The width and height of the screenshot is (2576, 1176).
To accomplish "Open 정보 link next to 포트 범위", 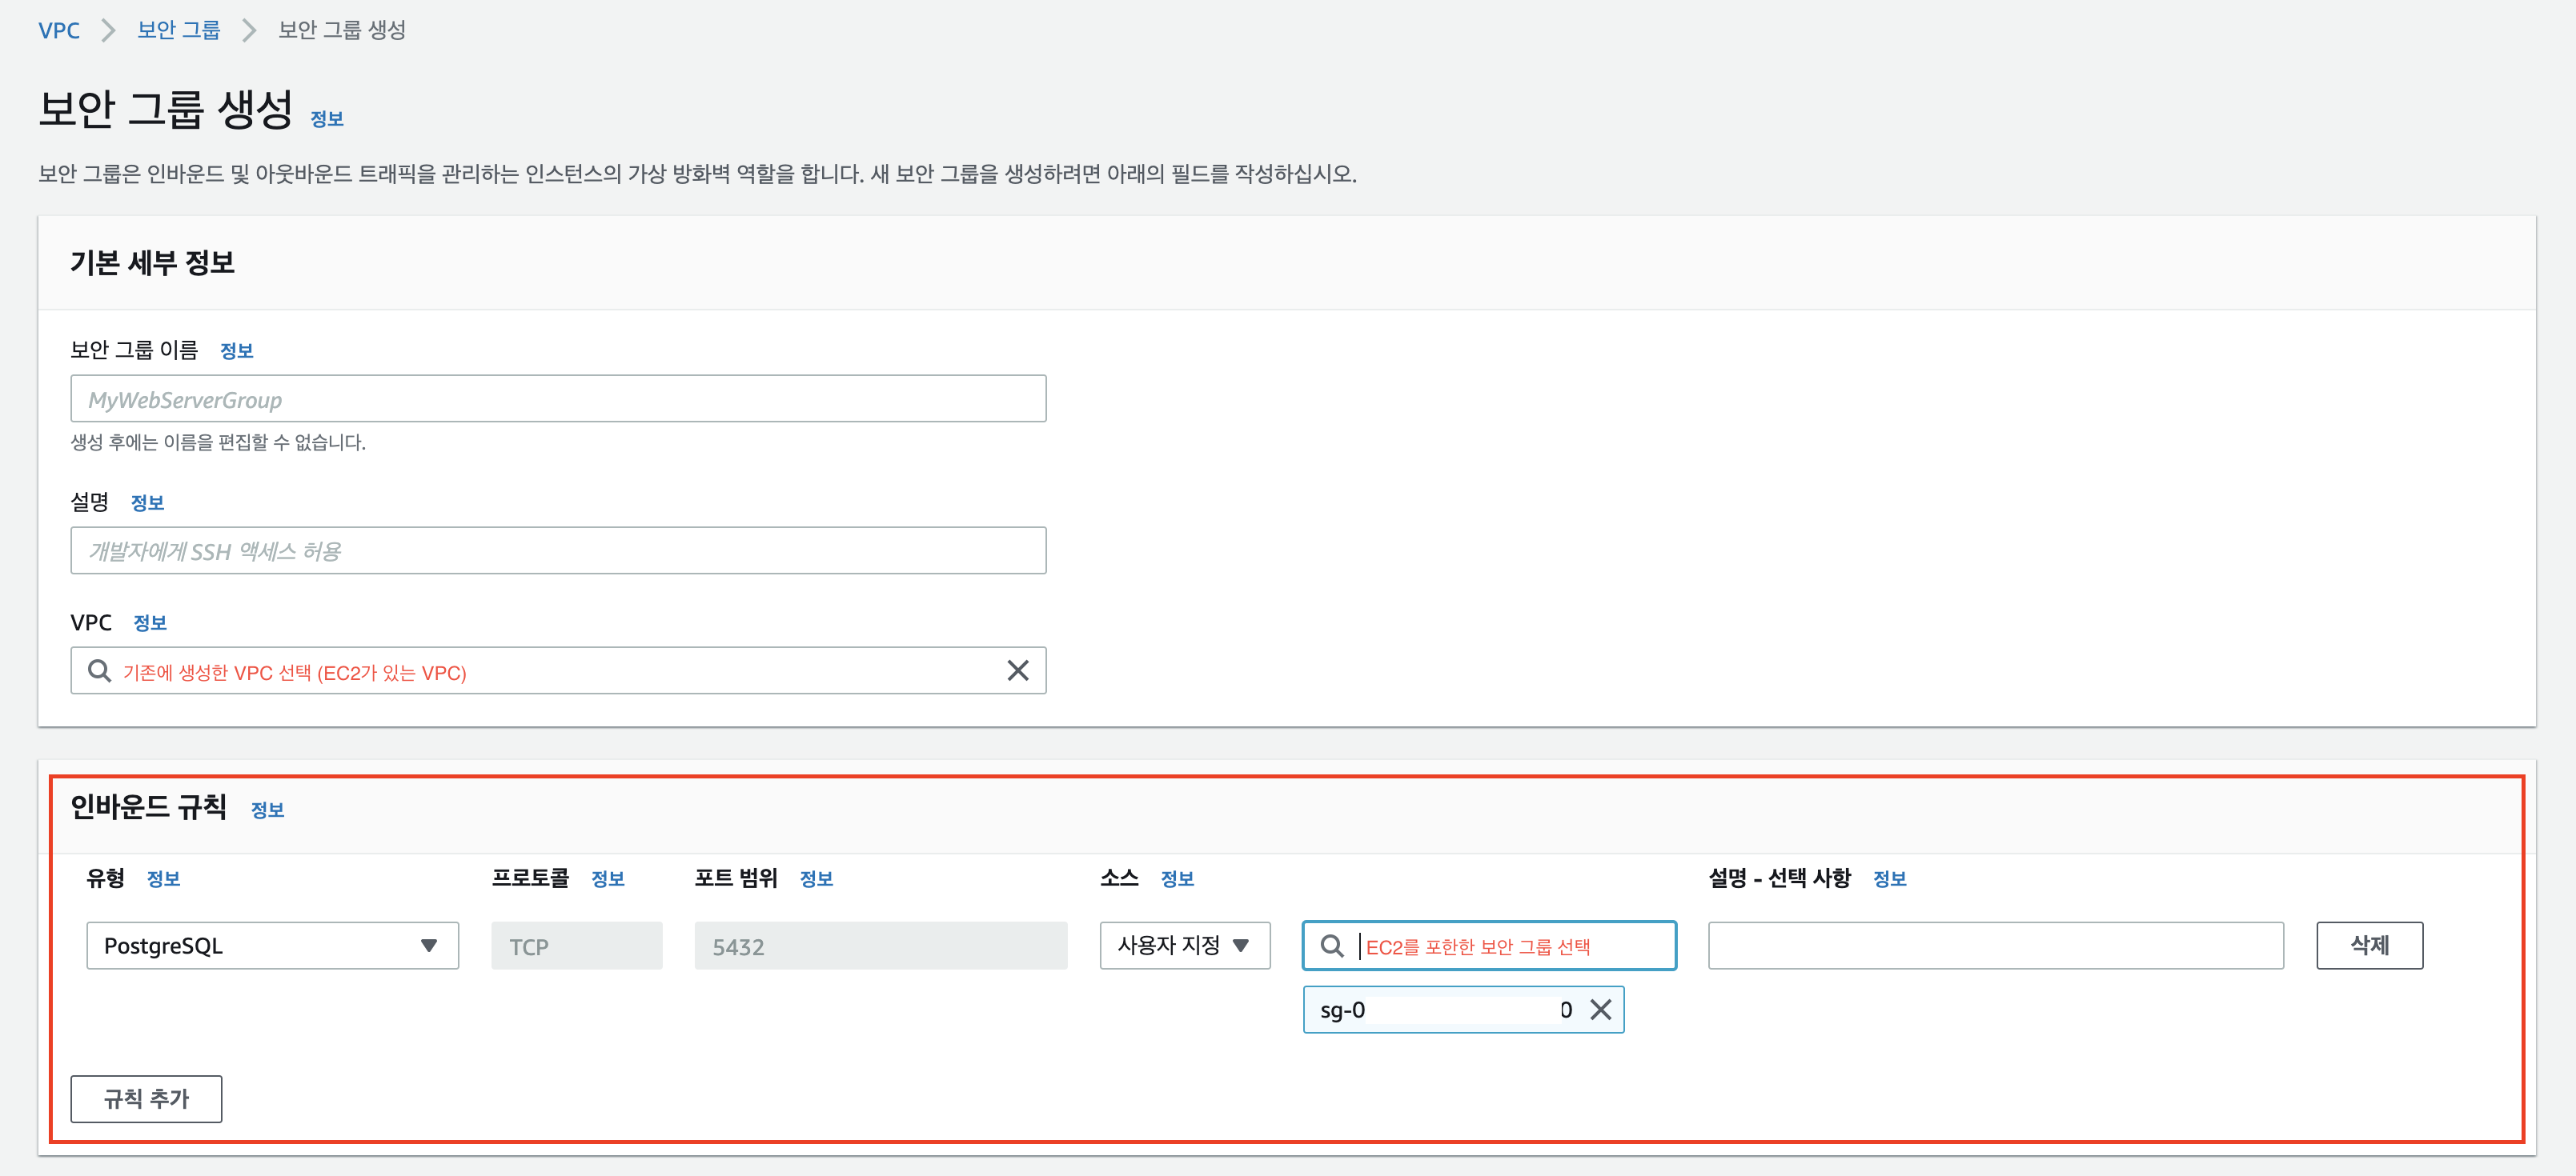I will coord(816,878).
